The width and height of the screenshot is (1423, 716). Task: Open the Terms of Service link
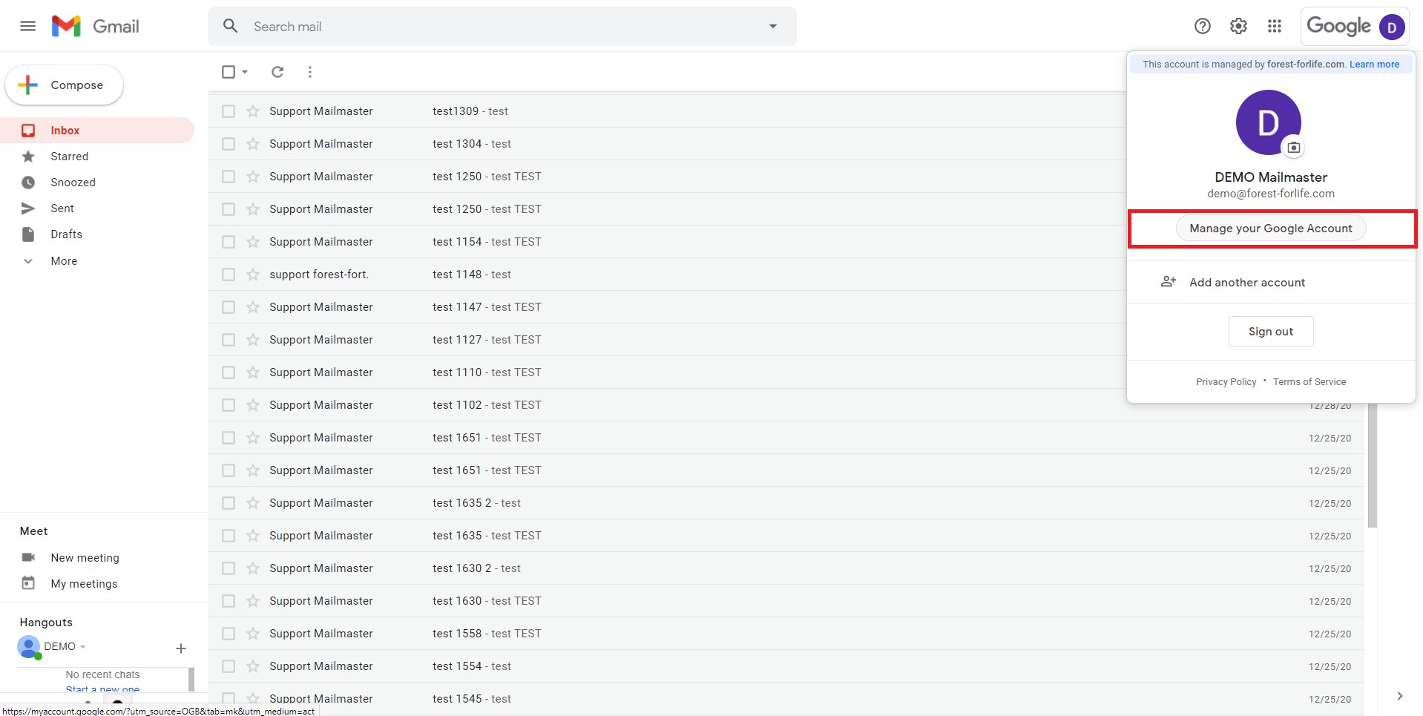point(1309,382)
